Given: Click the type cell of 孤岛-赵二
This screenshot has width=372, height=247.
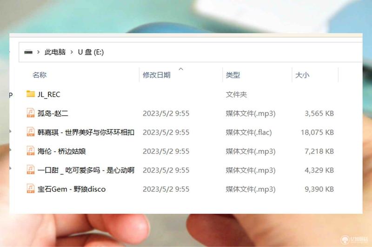Looking at the screenshot, I should click(251, 113).
